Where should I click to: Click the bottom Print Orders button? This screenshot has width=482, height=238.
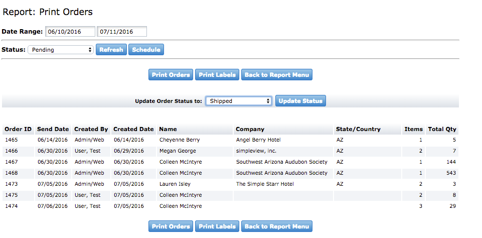coord(171,226)
